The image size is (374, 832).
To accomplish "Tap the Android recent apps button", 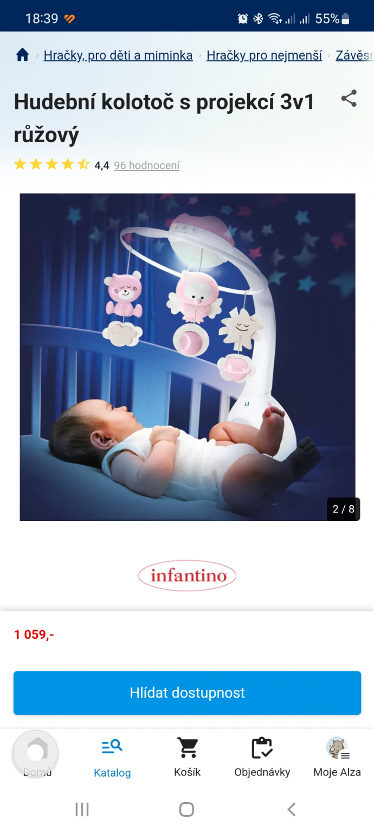I will 82,809.
